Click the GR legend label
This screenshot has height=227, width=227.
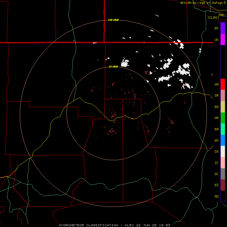click(x=216, y=96)
